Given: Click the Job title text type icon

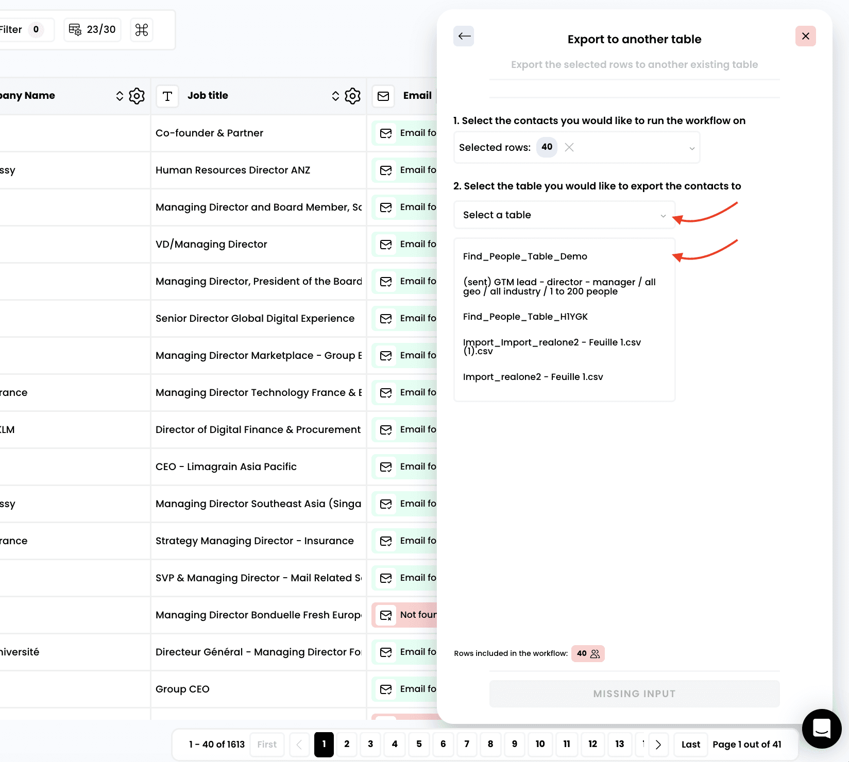Looking at the screenshot, I should (167, 96).
